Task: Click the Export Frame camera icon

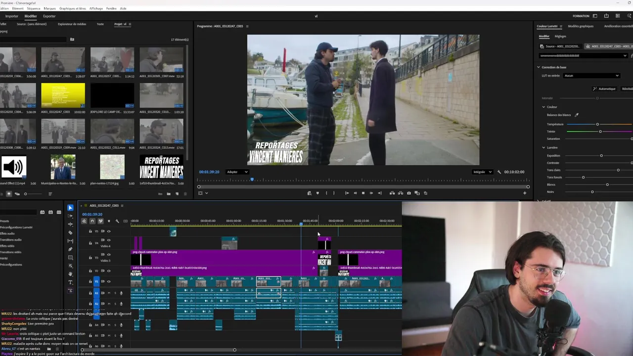Action: coord(408,193)
